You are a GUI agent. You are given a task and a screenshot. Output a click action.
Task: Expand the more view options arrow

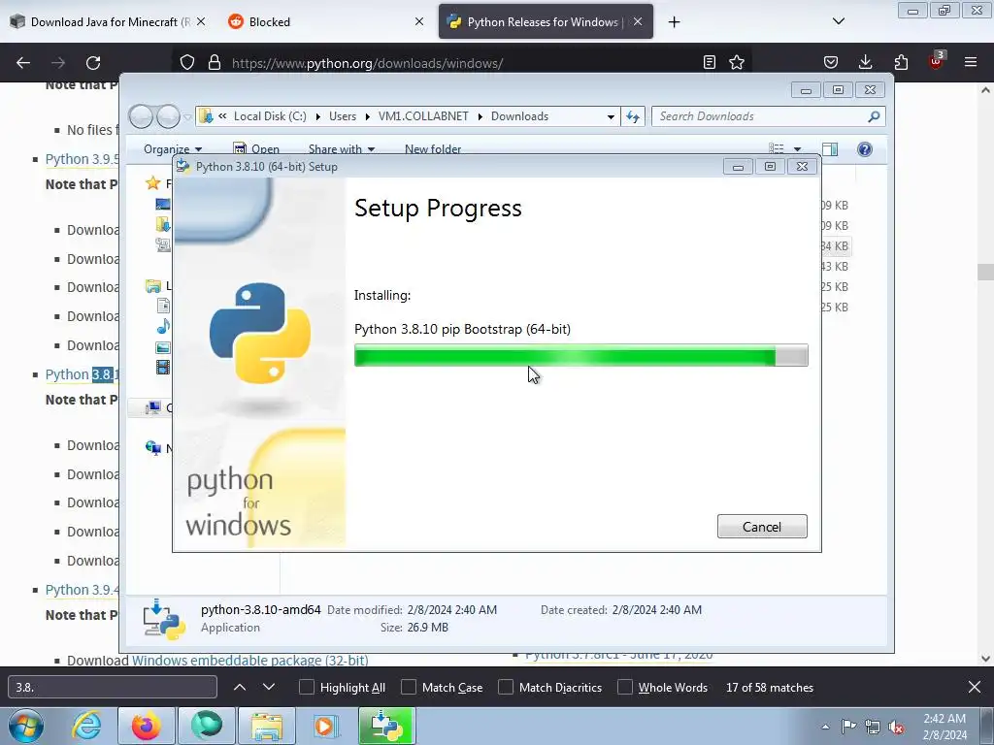798,148
